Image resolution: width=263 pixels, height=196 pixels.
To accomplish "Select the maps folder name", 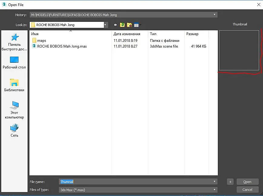I will pyautogui.click(x=42, y=41).
